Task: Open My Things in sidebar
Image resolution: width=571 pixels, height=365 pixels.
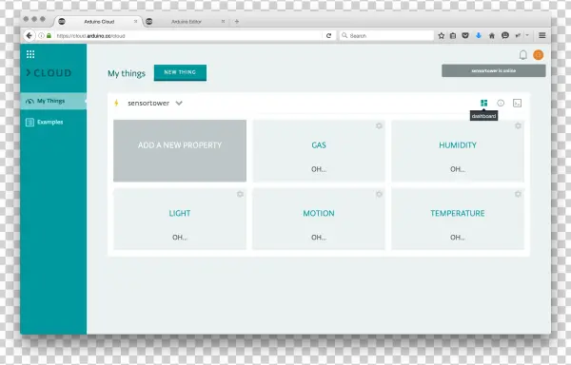Action: click(53, 101)
